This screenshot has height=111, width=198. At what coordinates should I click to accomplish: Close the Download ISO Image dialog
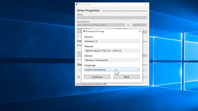click(140, 31)
